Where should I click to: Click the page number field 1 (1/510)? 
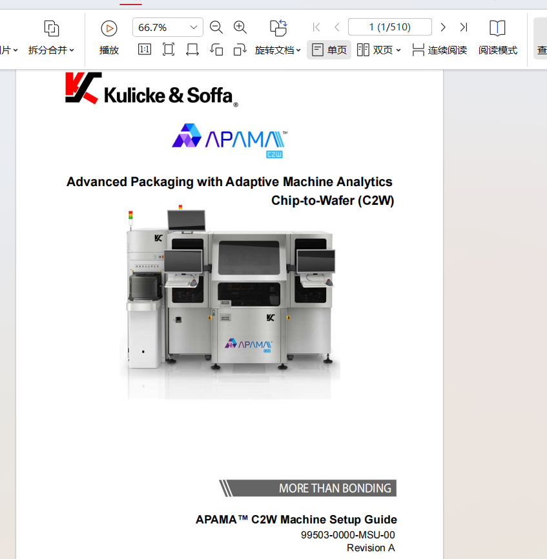(390, 27)
